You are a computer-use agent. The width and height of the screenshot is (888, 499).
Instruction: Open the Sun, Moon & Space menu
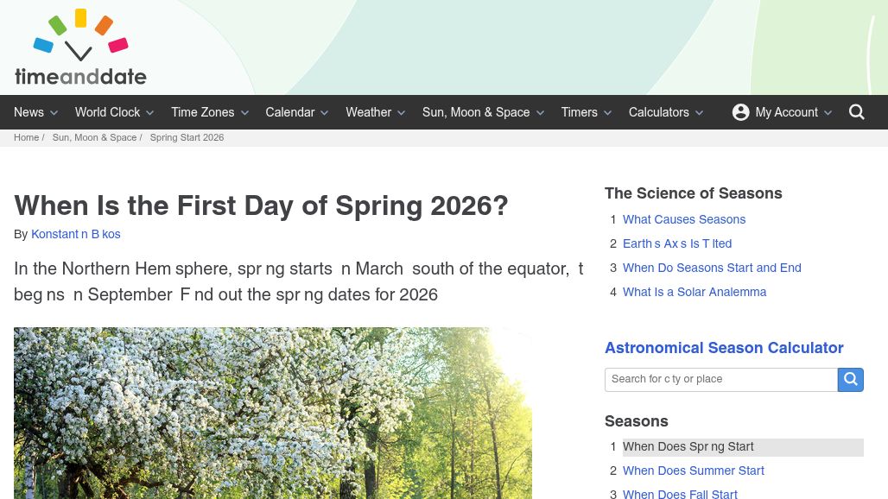pyautogui.click(x=476, y=112)
